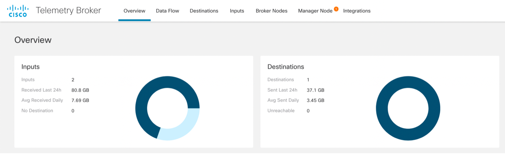Click the Cisco logo icon

point(18,11)
